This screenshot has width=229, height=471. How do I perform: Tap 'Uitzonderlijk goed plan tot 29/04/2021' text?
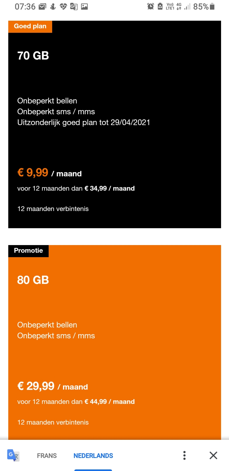pos(84,123)
